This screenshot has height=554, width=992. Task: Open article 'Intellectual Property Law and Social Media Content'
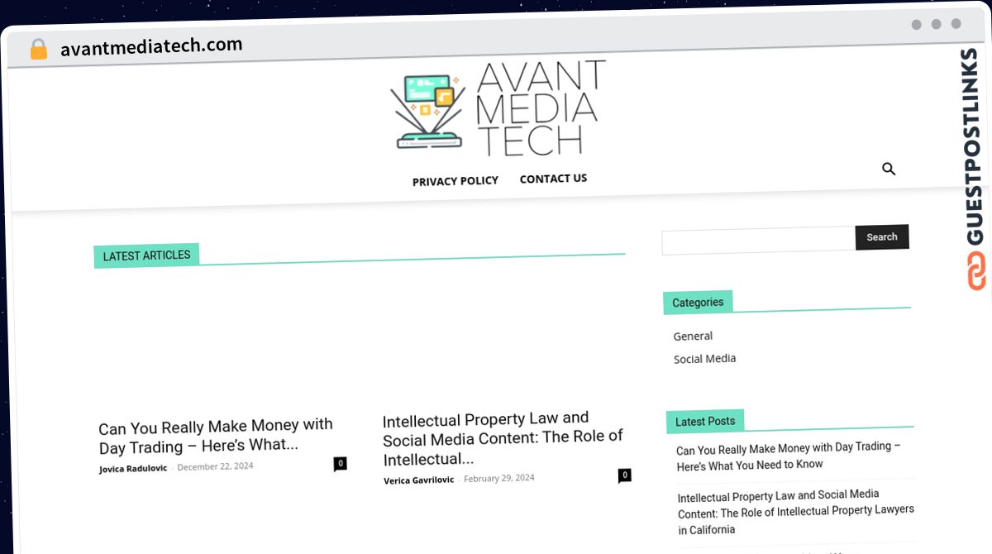click(x=503, y=438)
